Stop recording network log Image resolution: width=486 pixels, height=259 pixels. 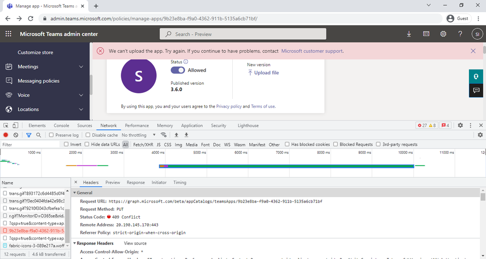coord(5,135)
